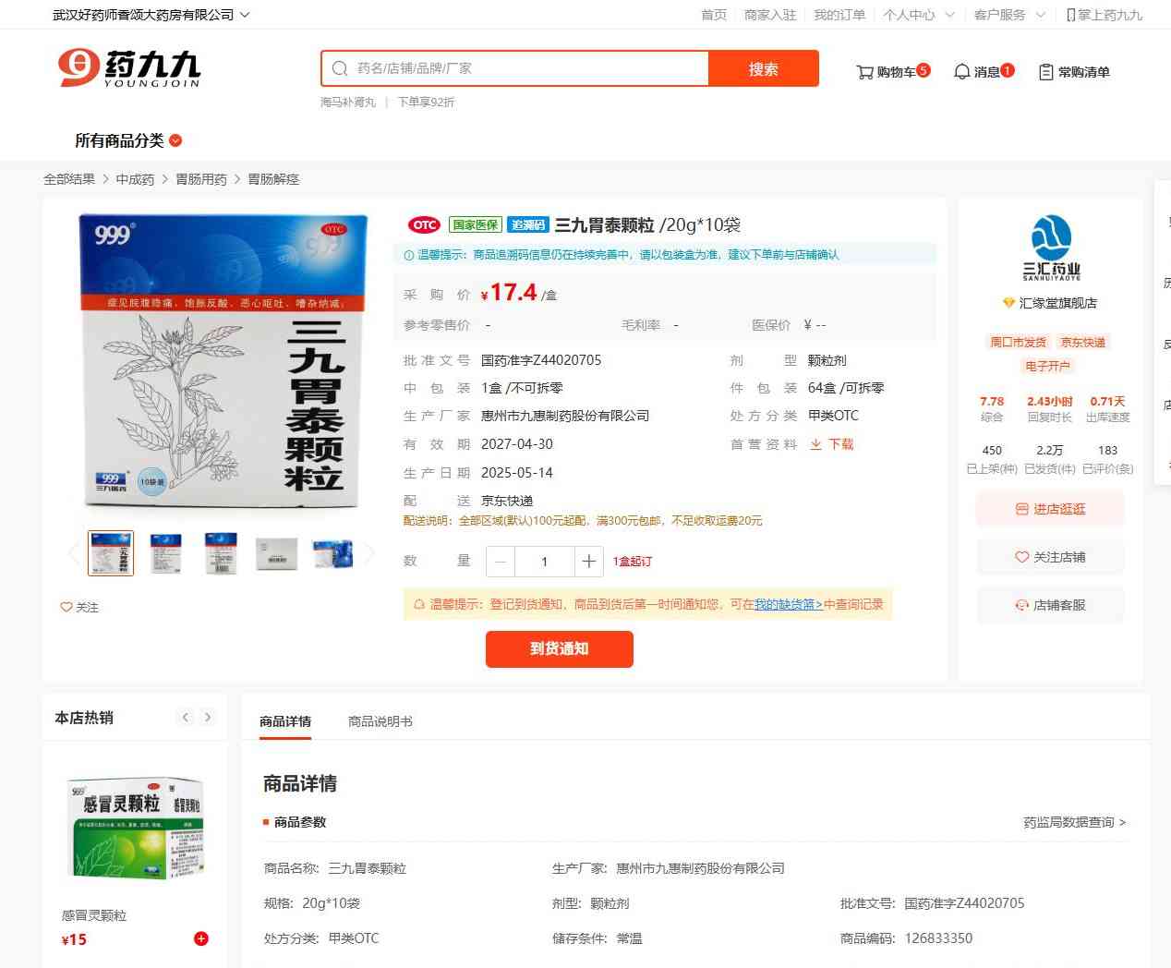Open the frequent purchase list icon
Image resolution: width=1171 pixels, height=968 pixels.
1045,72
